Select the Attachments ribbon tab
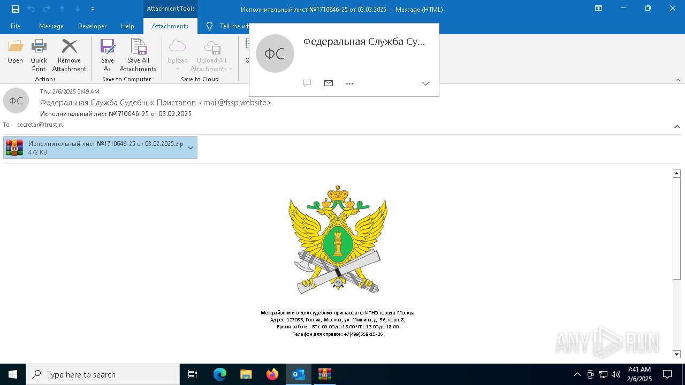The width and height of the screenshot is (685, 385). (170, 26)
